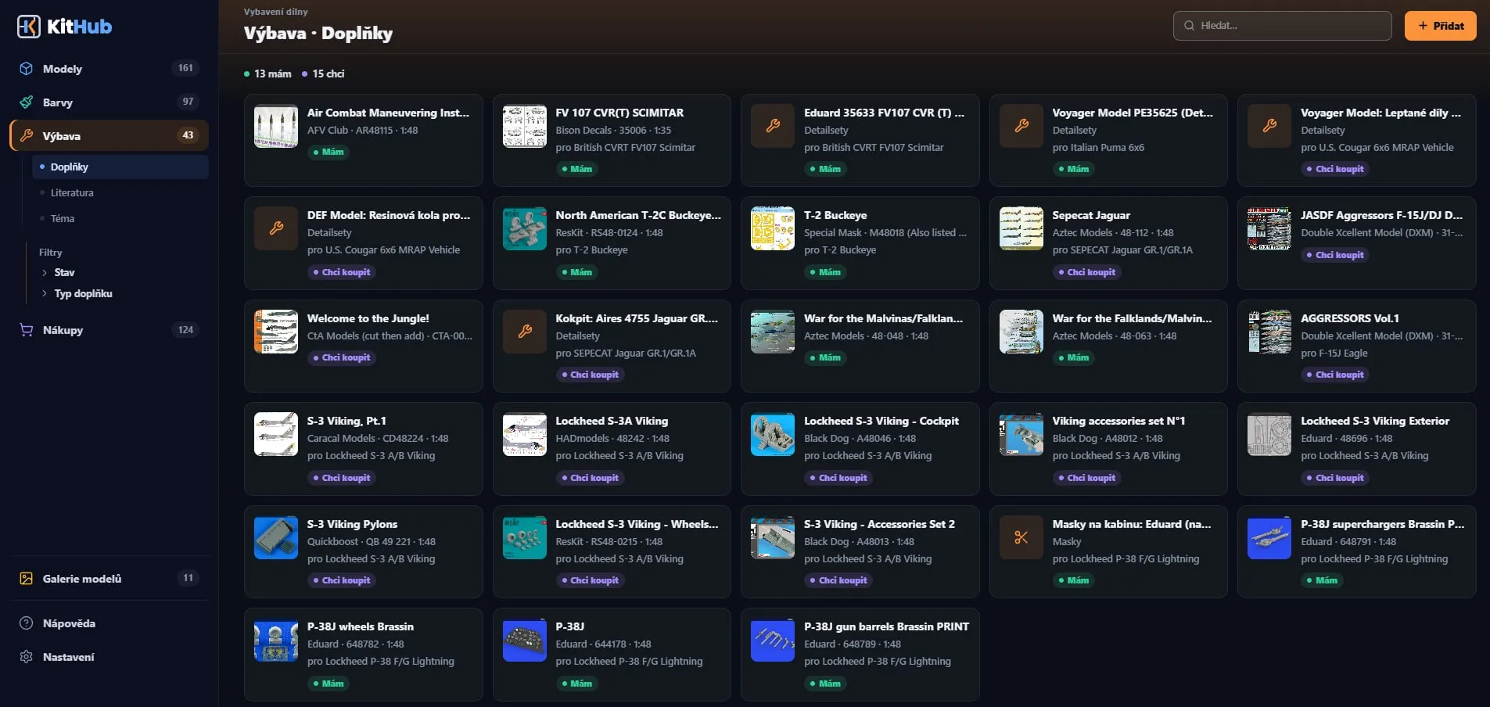Click the Výbava wrench icon in sidebar

27,136
